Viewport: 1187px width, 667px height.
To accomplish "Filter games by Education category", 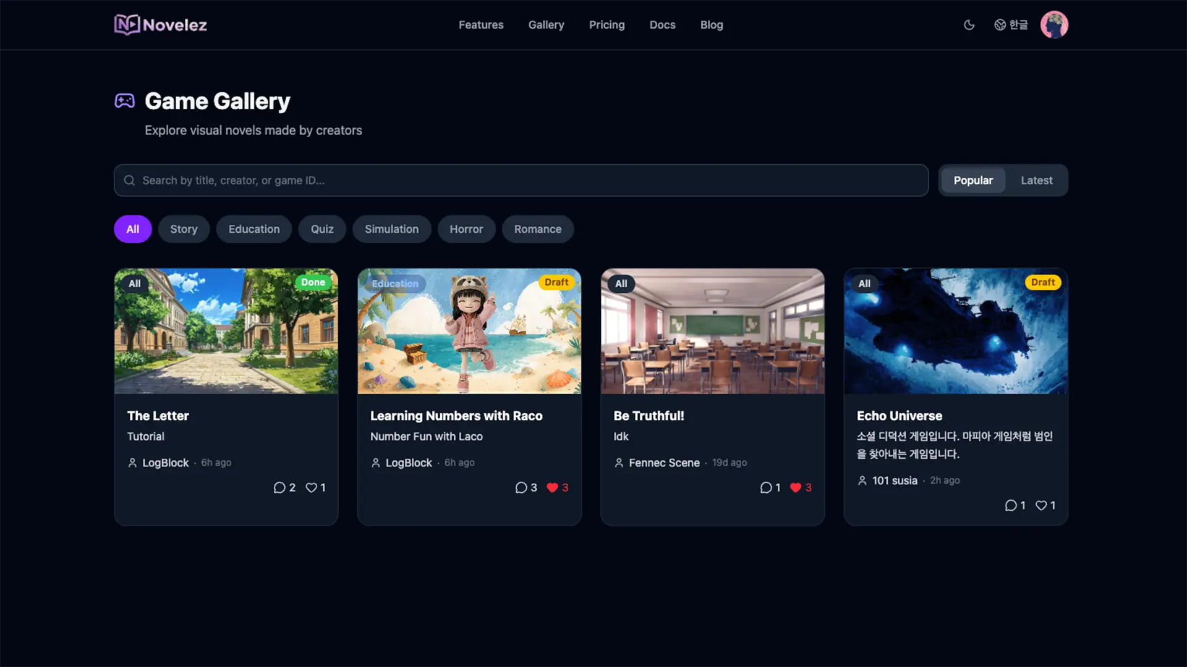I will 254,229.
